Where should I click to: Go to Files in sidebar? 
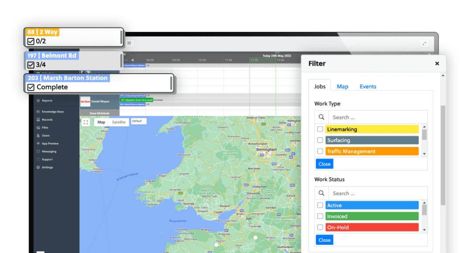(x=38, y=128)
